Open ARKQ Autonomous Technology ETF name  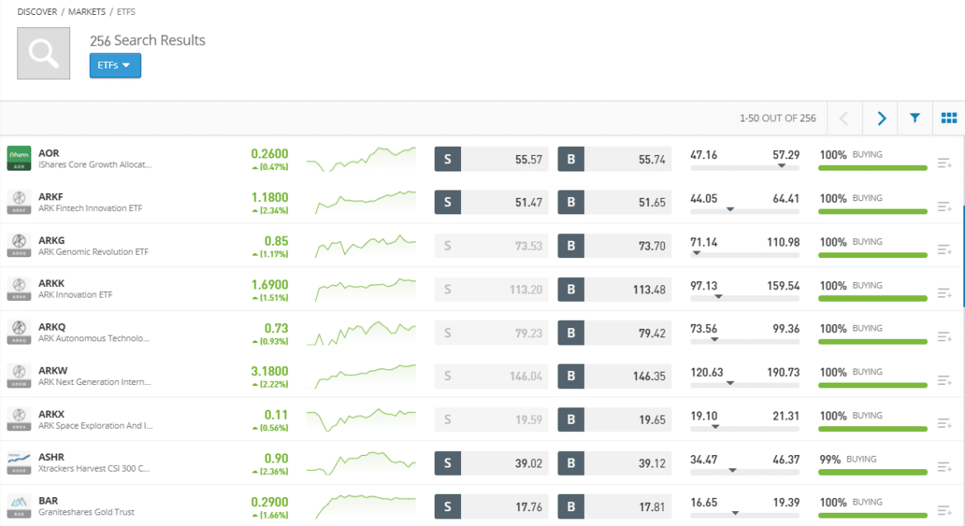point(94,338)
